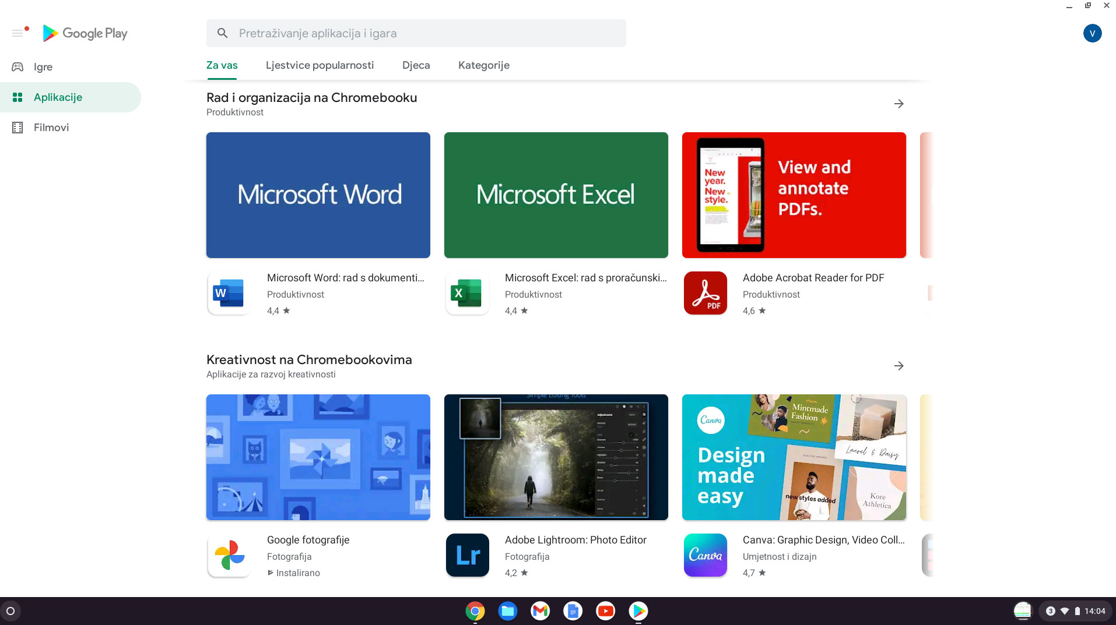Click the search apps and games field
The height and width of the screenshot is (625, 1116).
(x=416, y=33)
